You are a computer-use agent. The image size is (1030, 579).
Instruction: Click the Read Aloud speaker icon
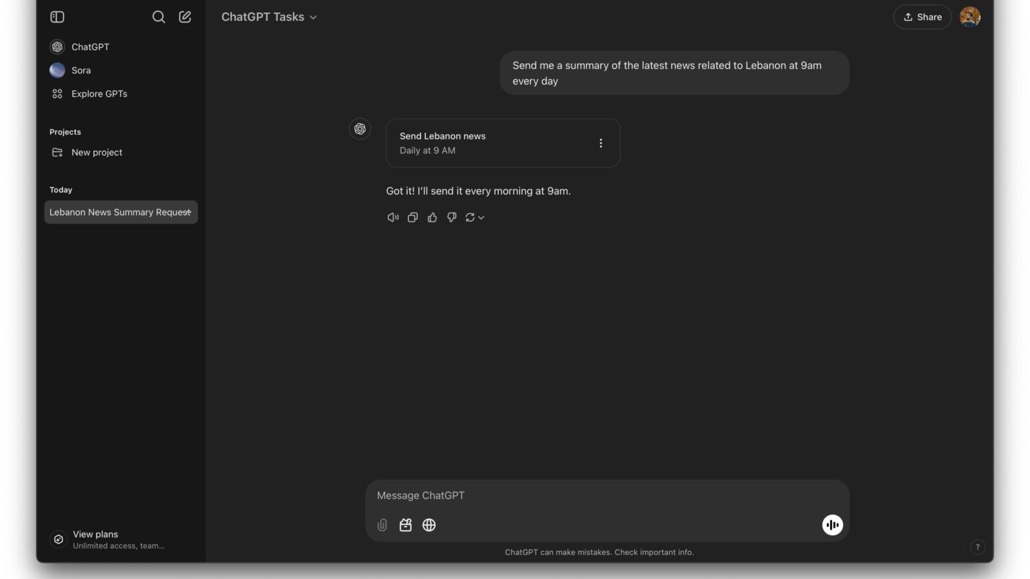pyautogui.click(x=393, y=217)
